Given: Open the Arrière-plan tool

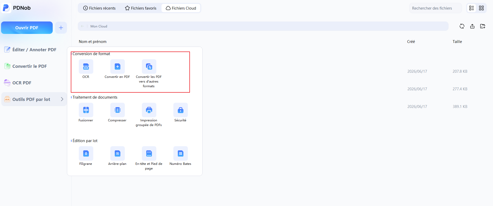Looking at the screenshot, I should [x=118, y=153].
